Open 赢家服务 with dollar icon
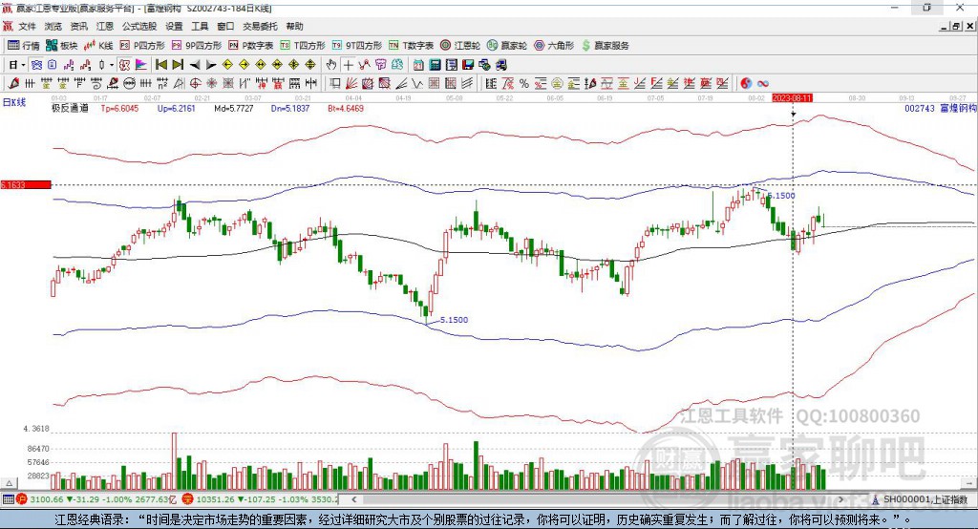978x529 pixels. (605, 46)
